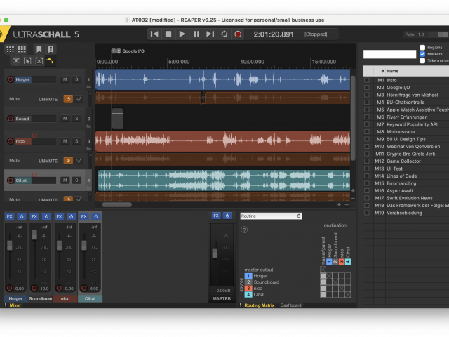The image size is (449, 337).
Task: Toggle MASTER channel FX power button
Action: [227, 216]
